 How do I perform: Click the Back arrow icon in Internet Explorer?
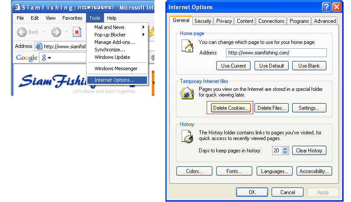21,32
